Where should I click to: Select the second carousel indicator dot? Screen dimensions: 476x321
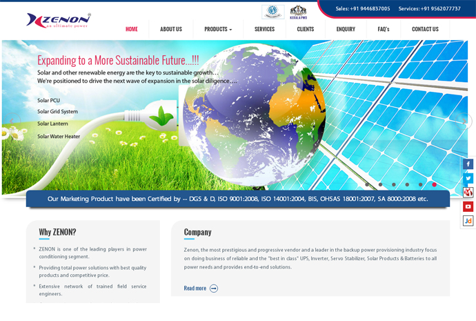coord(380,184)
